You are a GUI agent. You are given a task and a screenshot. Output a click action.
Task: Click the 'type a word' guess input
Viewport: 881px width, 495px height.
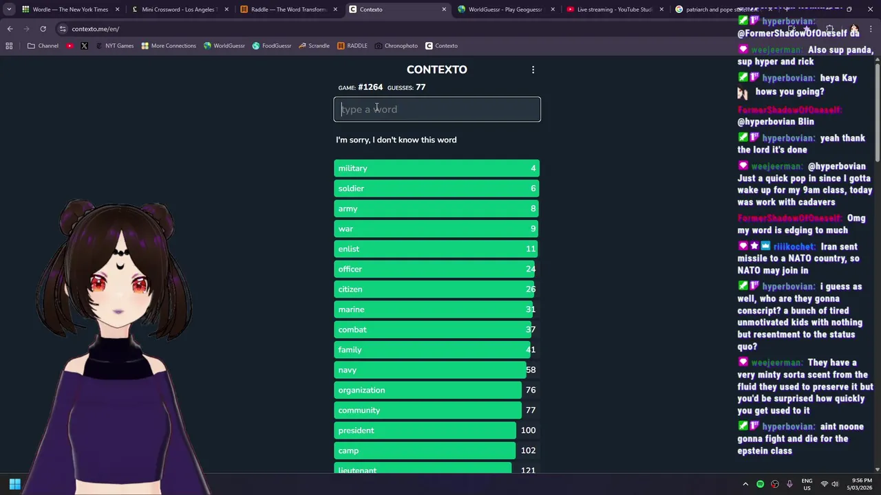point(437,109)
